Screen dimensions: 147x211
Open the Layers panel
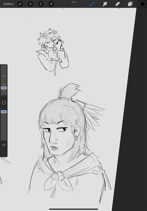tap(130, 4)
